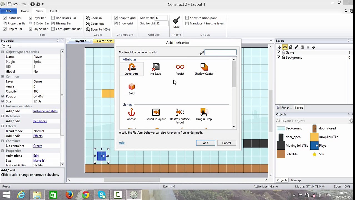Screen dimensions: 355x200
Task: Enable the Bookmarks Bar checkbox
Action: pos(53,18)
